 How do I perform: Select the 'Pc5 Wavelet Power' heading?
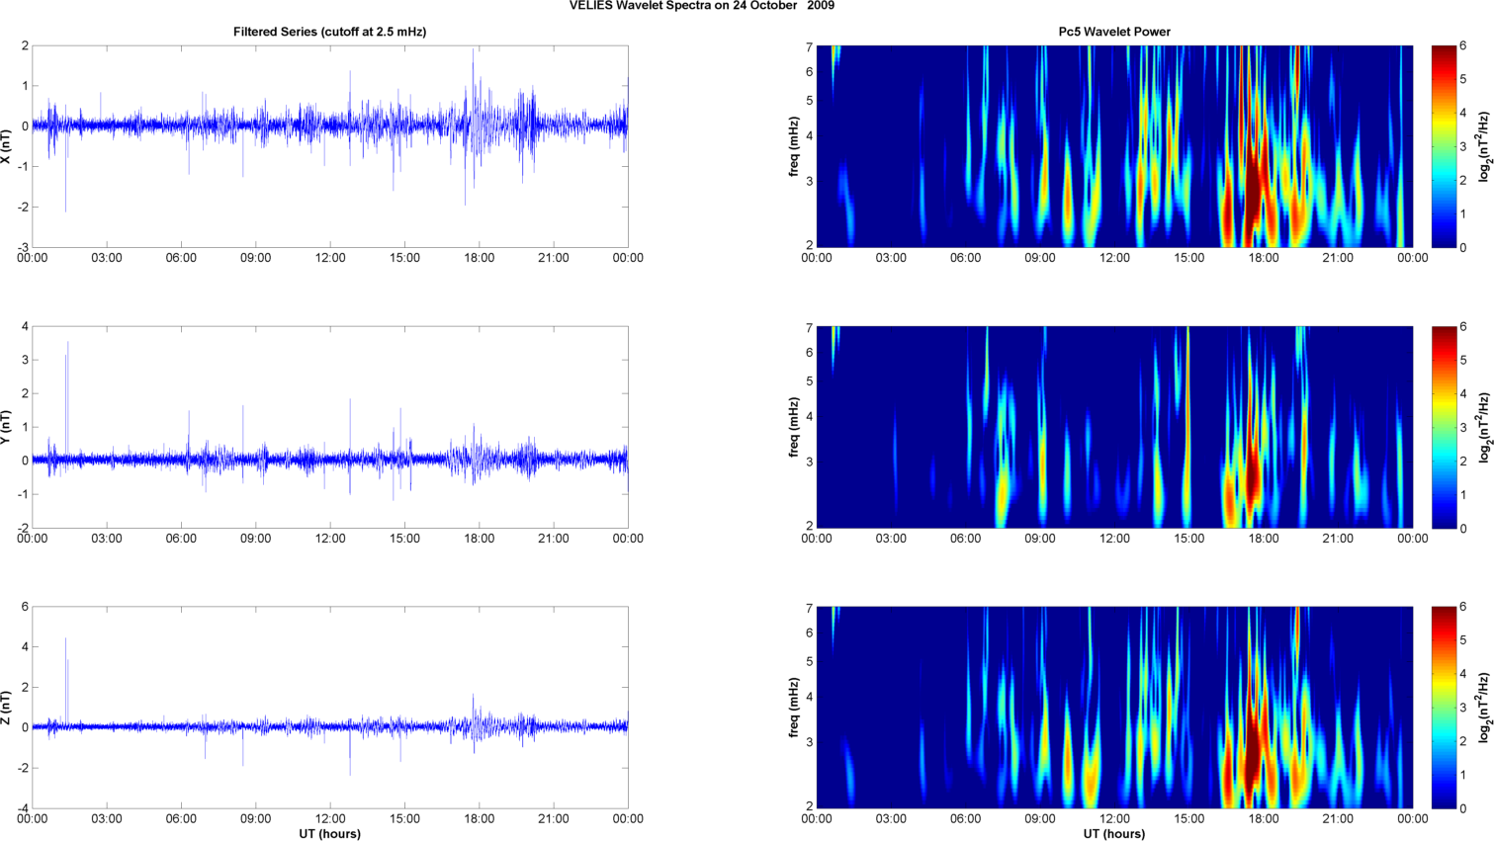pyautogui.click(x=1114, y=32)
